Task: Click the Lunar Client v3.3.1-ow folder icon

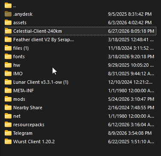Action: (8, 82)
